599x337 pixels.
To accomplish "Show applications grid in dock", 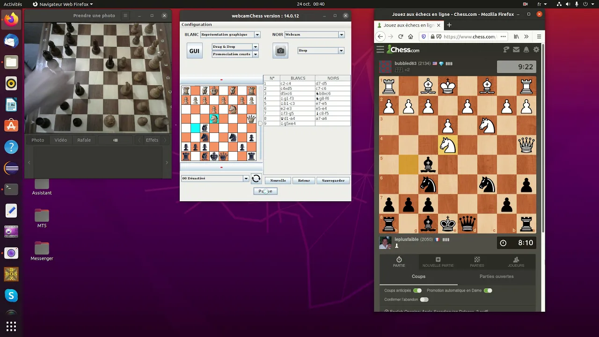I will tap(11, 326).
